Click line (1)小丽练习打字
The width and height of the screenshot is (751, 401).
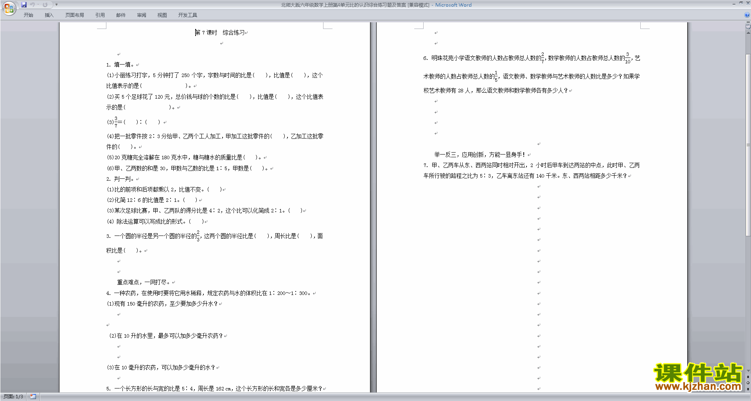(x=214, y=80)
